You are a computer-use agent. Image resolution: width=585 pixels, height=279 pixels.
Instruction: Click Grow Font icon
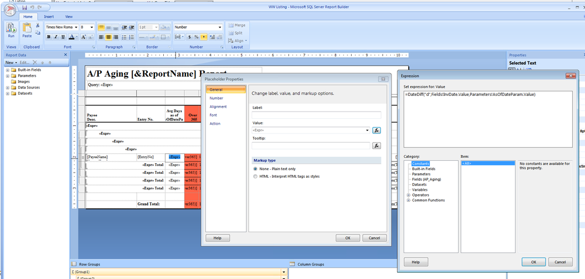pos(84,37)
